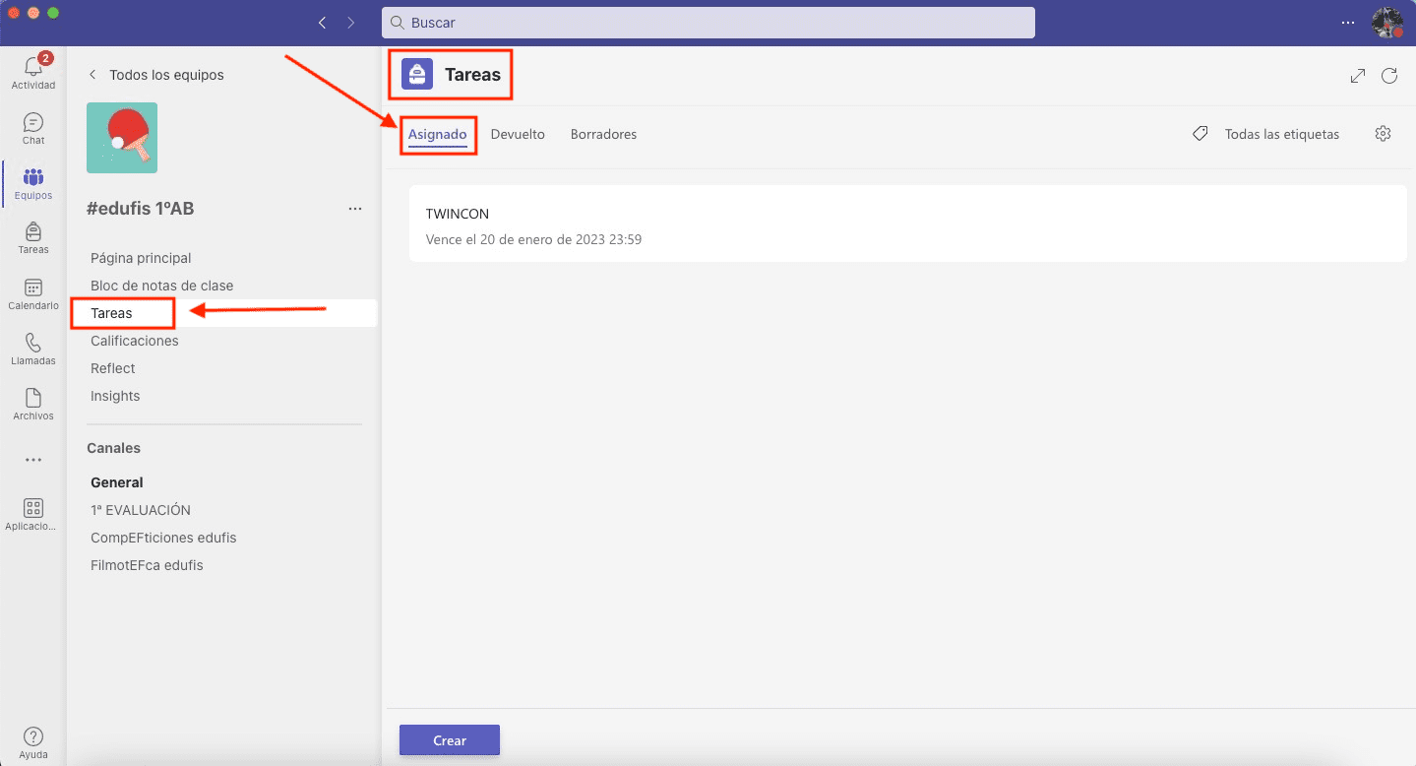
Task: Switch to the Borradores tab
Action: [603, 134]
